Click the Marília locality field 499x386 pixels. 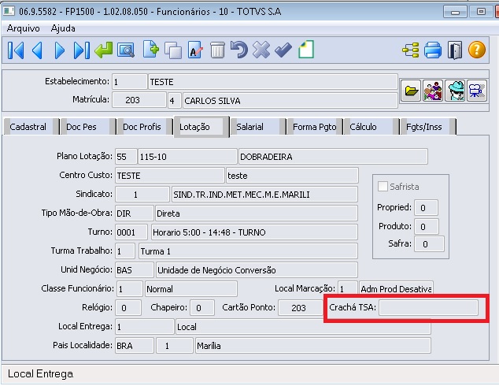point(312,345)
